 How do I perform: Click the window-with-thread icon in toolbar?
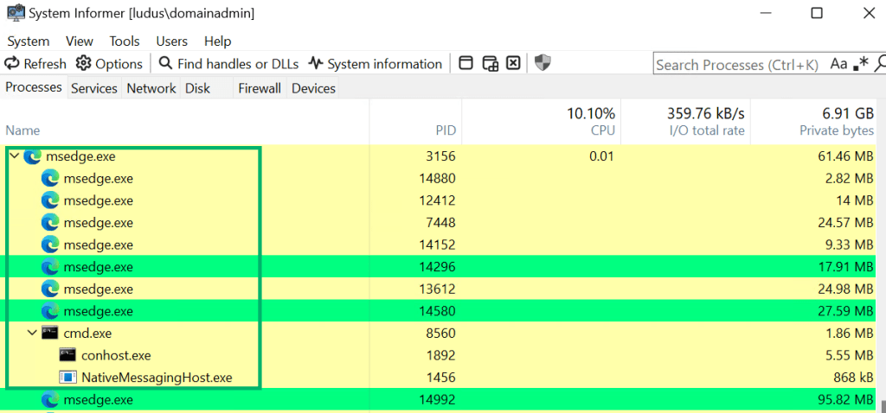(x=490, y=63)
